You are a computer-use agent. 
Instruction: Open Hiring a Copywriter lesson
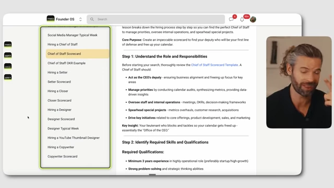tap(61, 147)
